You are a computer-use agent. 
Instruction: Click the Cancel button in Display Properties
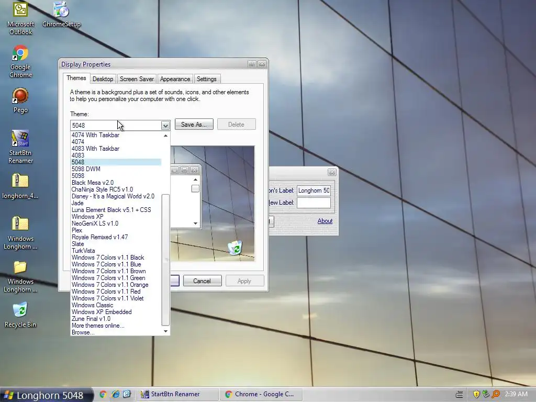[202, 281]
